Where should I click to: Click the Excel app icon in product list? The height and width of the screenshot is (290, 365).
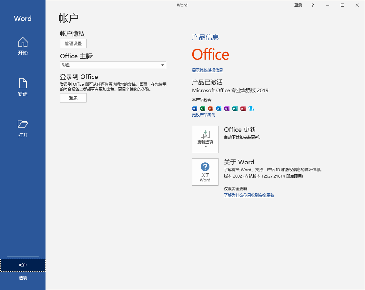[x=203, y=109]
